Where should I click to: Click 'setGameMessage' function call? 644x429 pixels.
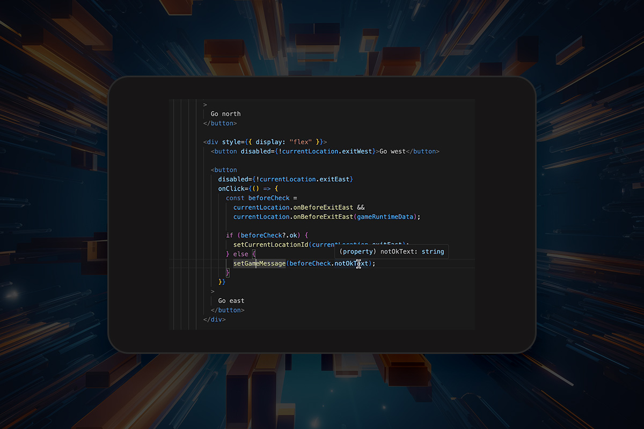click(x=260, y=263)
